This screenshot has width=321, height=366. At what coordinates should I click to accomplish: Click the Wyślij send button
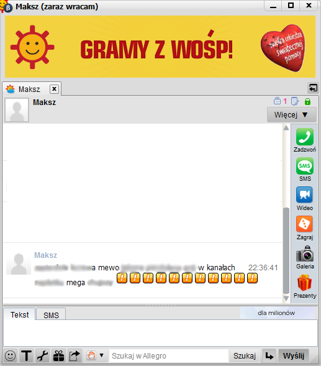(294, 355)
